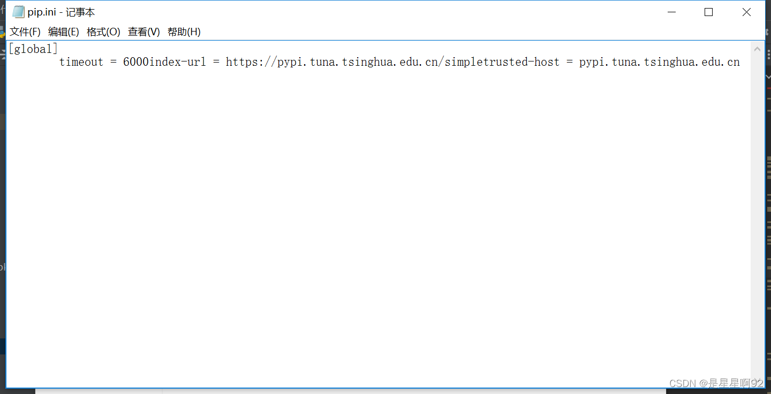Screen dimensions: 771x394
Task: Click the trailing pypi.tuna.tsinghua.edu.cn host value
Action: [660, 62]
